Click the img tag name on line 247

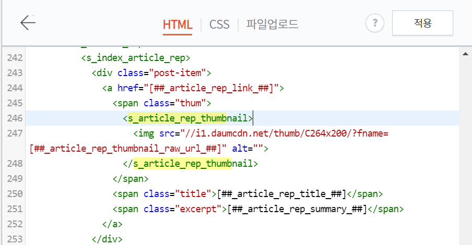146,133
